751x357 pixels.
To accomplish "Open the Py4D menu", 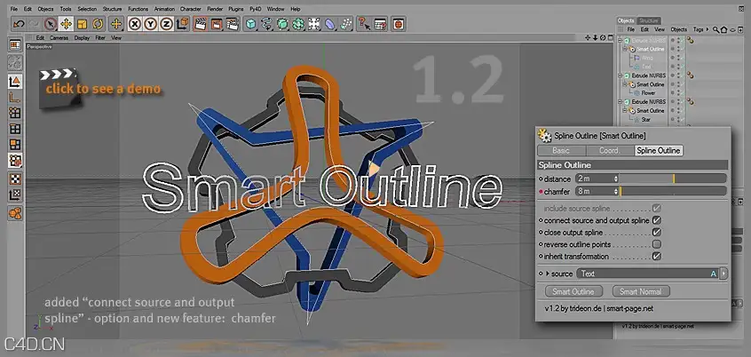I will point(255,9).
